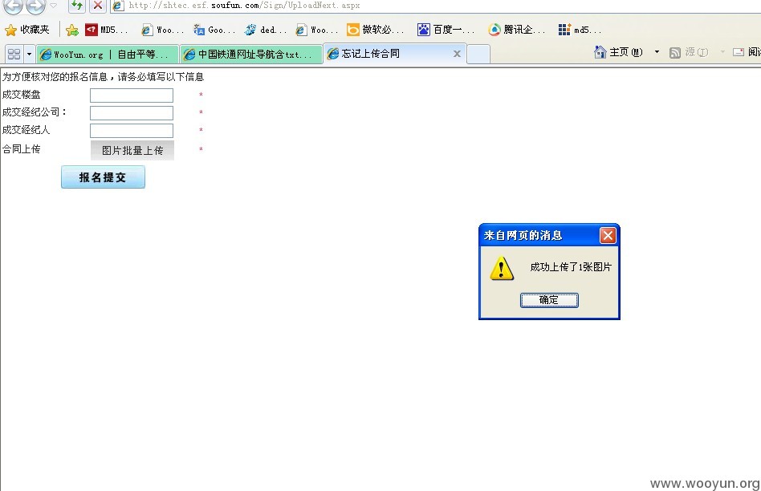
Task: Click the RSS 源 feed icon
Action: coord(674,52)
